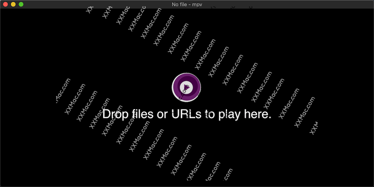Click the purple mpv logo icon
The height and width of the screenshot is (187, 374).
click(x=186, y=88)
